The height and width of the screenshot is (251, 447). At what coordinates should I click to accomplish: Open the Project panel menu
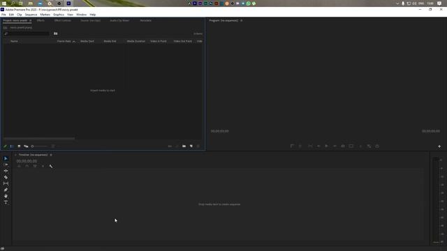pos(30,20)
